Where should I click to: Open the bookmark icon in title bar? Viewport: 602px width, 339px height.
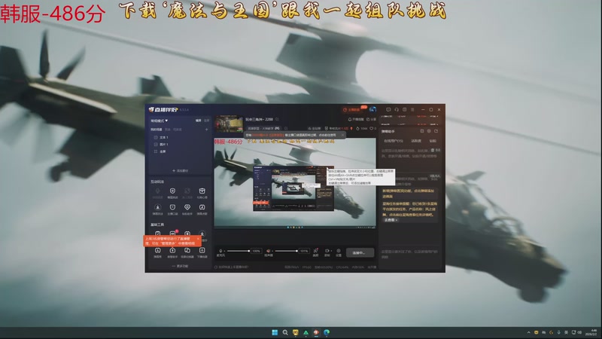(404, 109)
